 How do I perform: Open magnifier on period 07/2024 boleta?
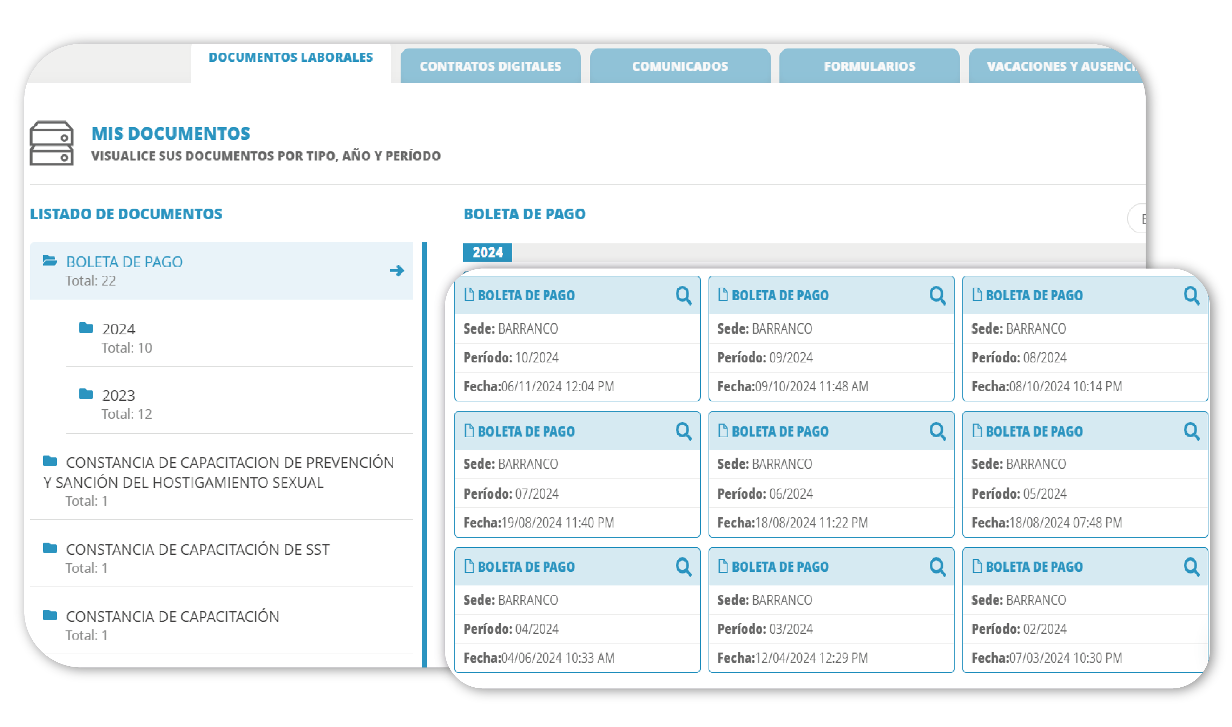684,432
